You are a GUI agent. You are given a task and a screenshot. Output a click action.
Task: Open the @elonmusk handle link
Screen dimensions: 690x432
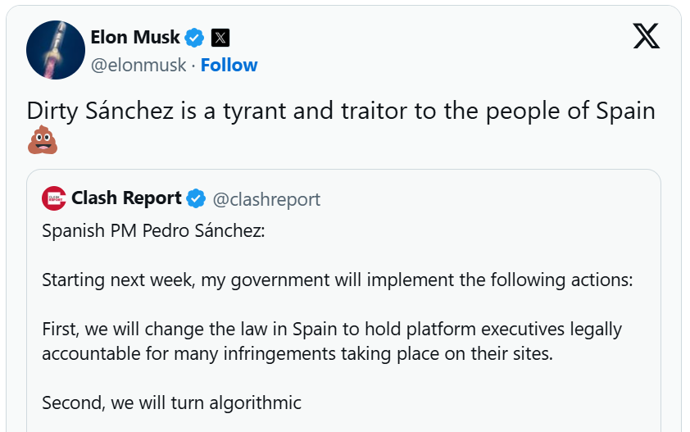[x=138, y=66]
